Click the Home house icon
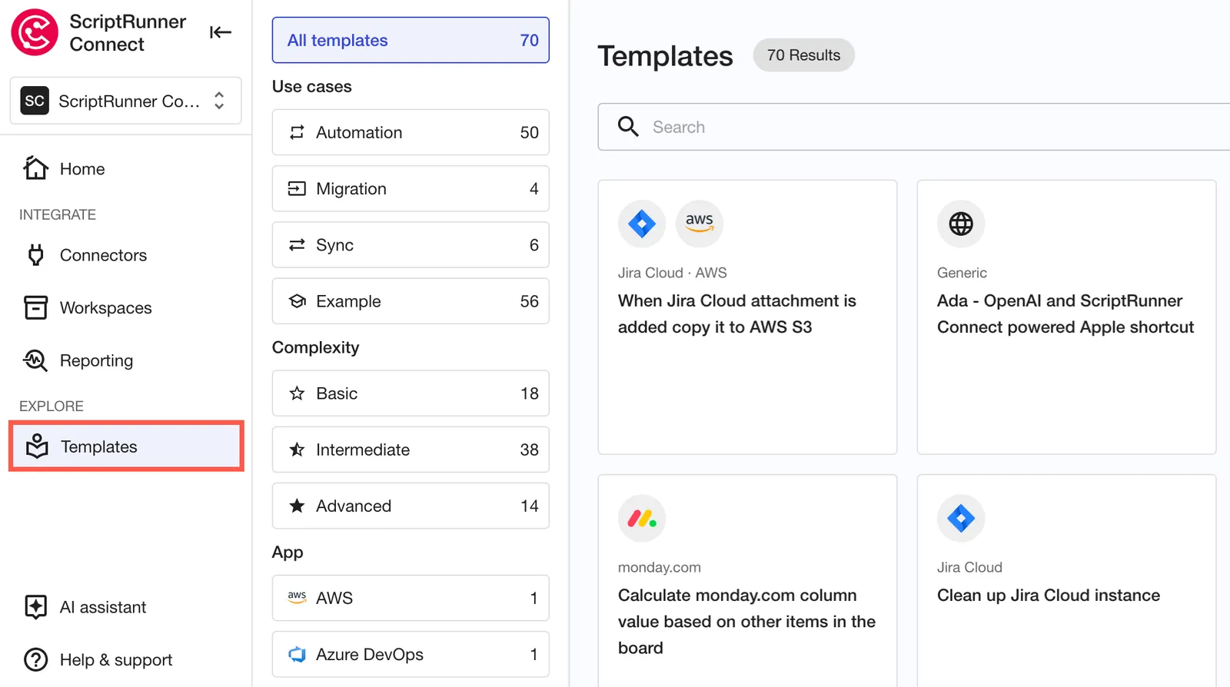1230x687 pixels. point(35,168)
